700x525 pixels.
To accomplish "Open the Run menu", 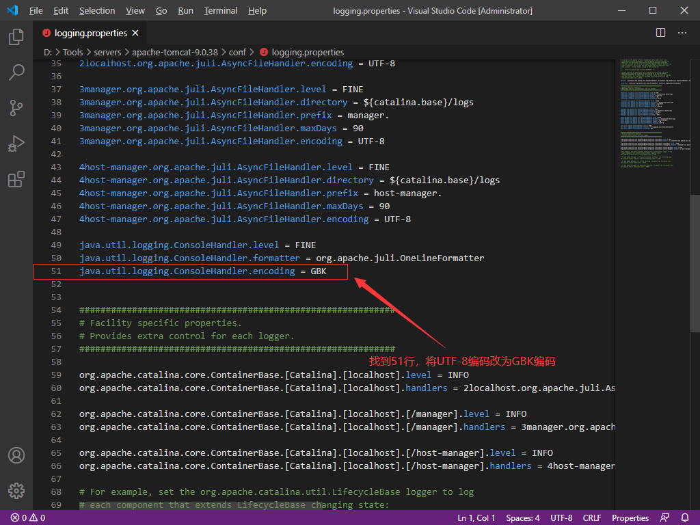I will [x=185, y=11].
